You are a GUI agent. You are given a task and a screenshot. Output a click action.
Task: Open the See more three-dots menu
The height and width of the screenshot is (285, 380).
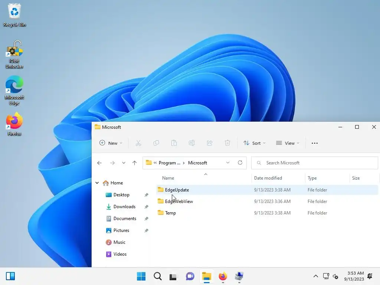(x=315, y=143)
